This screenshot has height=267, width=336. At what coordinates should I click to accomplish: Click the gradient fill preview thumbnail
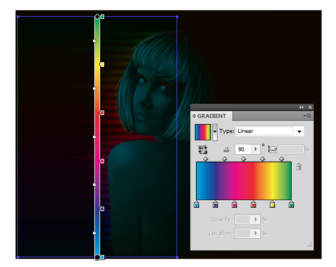(x=203, y=132)
